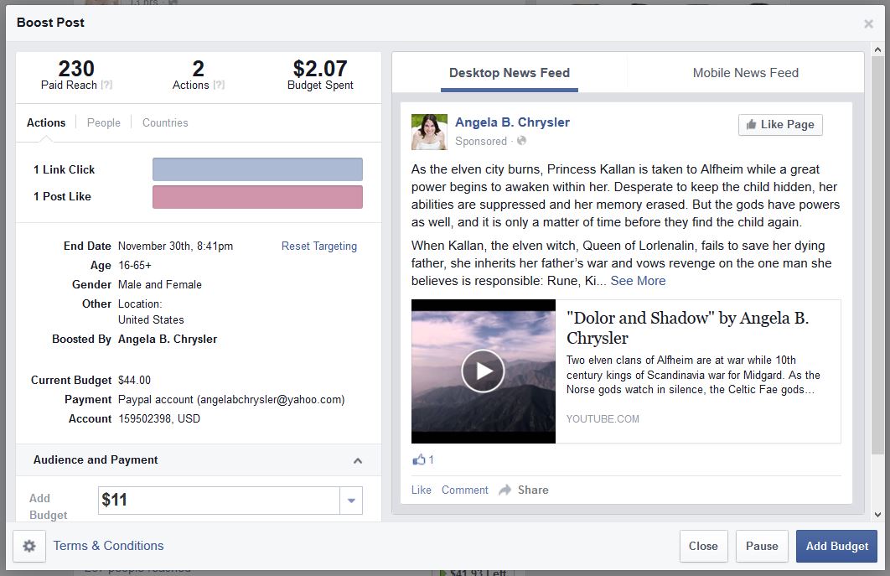Expand post text with See More

(638, 281)
